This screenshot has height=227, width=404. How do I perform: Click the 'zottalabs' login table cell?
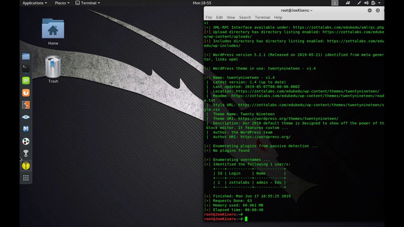[x=239, y=182]
